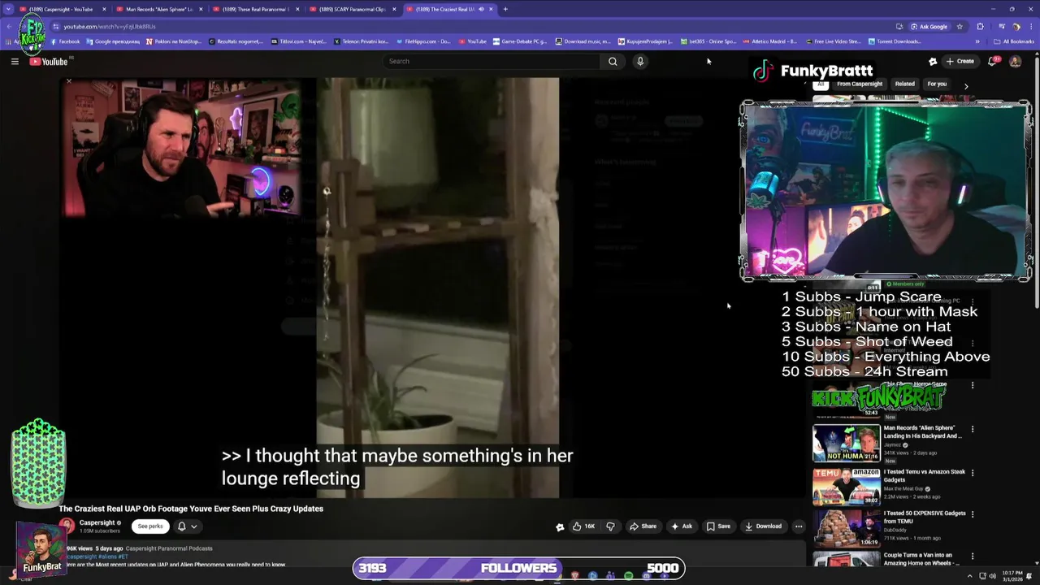Open the Torrent Downloads bookmark
Image resolution: width=1040 pixels, height=585 pixels.
click(x=895, y=41)
